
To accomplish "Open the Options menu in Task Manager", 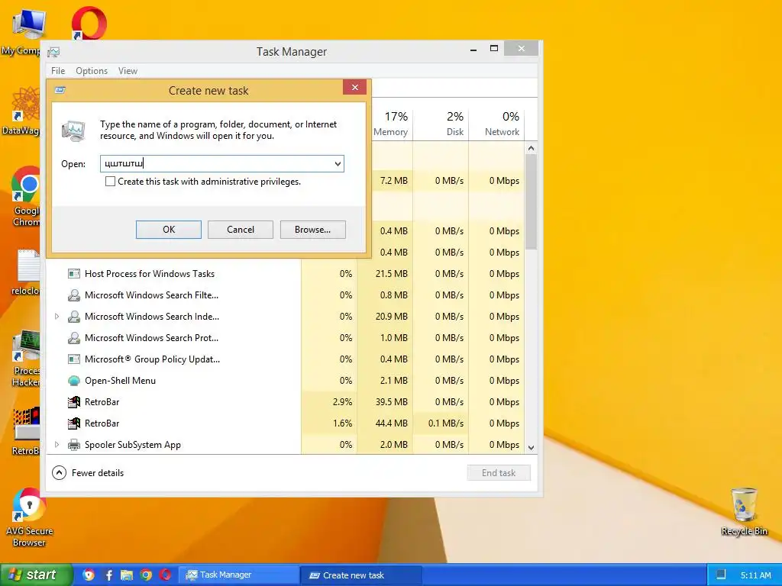I will pos(92,71).
